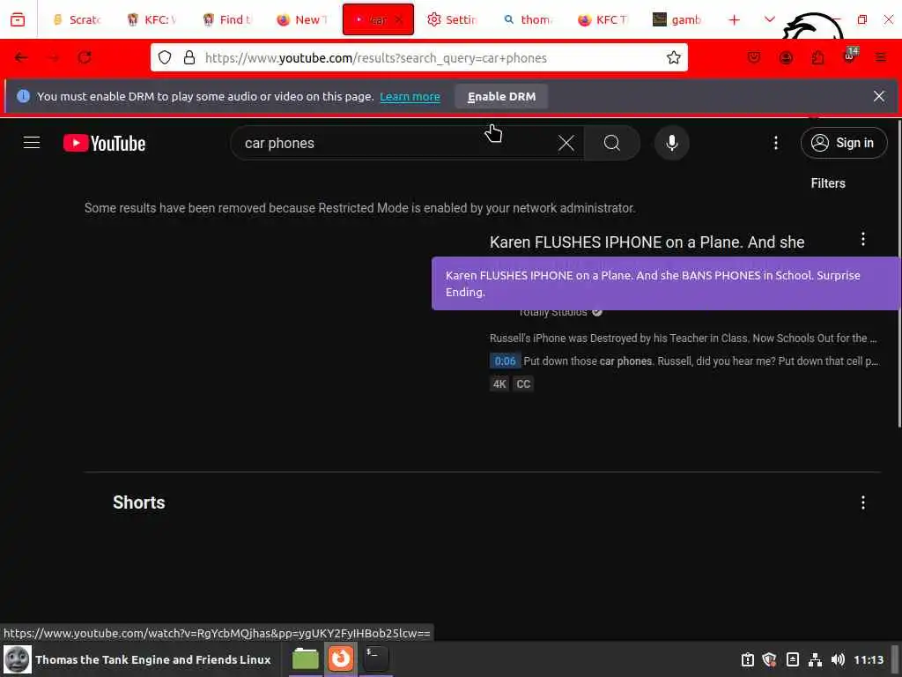902x677 pixels.
Task: Open the network connections tray icon
Action: coord(815,659)
